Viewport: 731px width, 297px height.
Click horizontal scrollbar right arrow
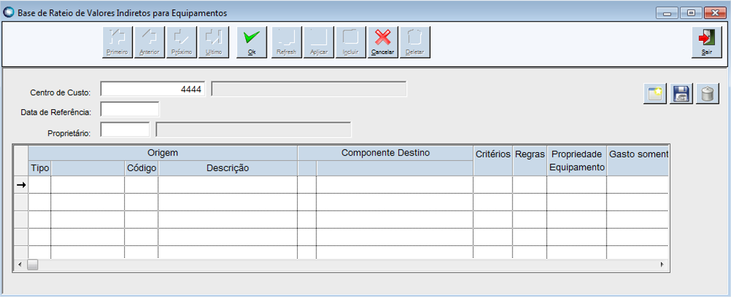(x=662, y=264)
